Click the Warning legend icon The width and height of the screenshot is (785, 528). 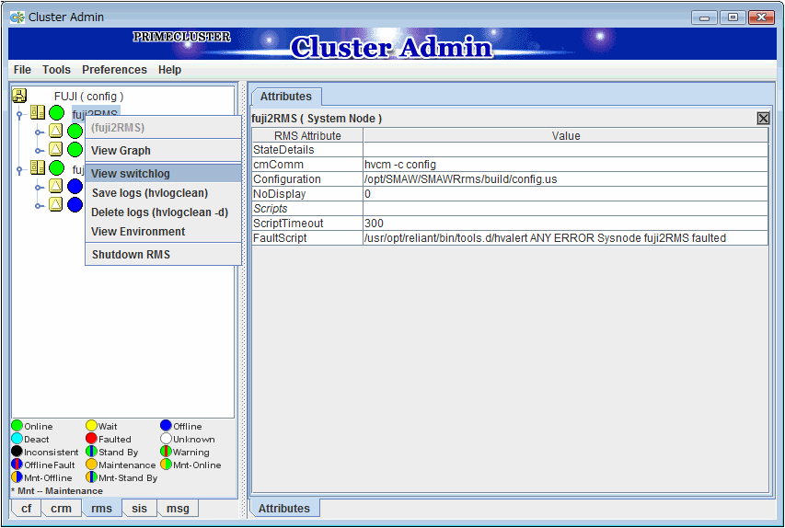(x=167, y=452)
